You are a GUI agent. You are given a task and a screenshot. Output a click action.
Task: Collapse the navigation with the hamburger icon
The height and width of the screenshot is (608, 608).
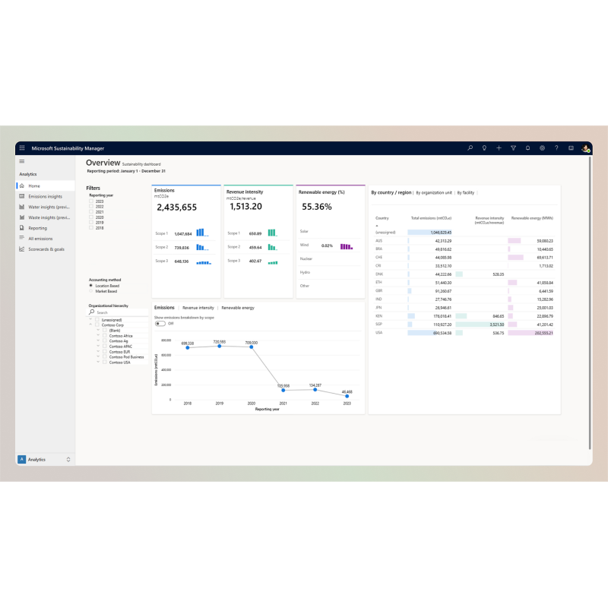coord(22,161)
